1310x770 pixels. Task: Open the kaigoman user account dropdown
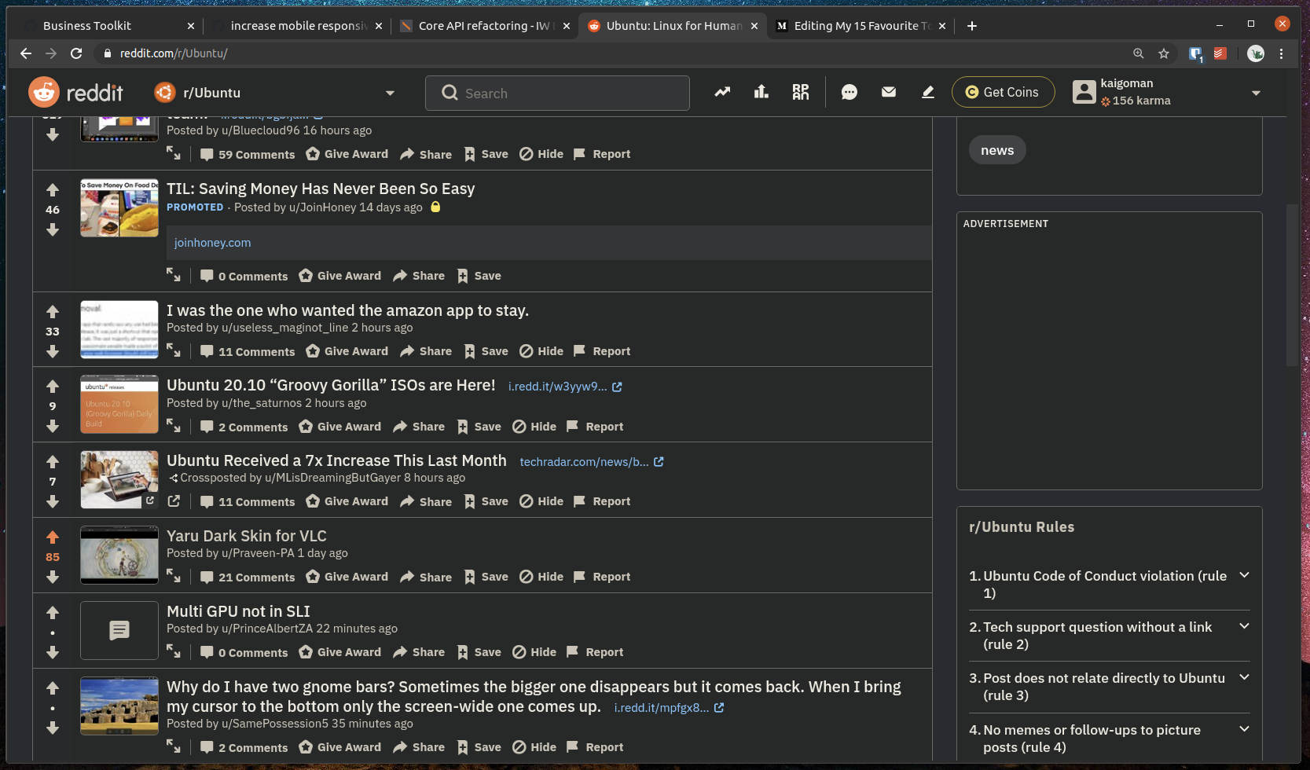pos(1167,93)
